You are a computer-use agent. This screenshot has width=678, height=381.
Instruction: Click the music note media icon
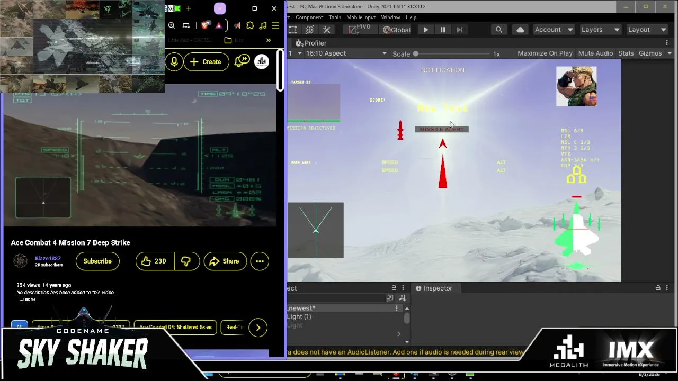click(263, 25)
